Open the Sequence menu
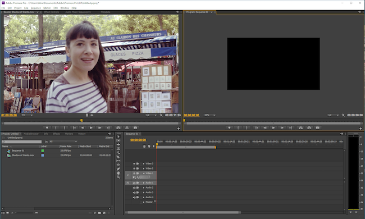 (35, 8)
